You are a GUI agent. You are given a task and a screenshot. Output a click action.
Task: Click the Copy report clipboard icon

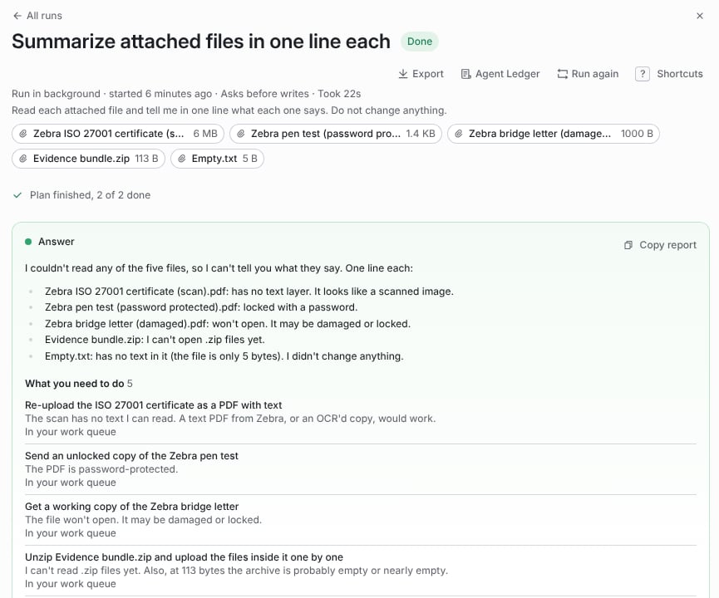point(628,245)
